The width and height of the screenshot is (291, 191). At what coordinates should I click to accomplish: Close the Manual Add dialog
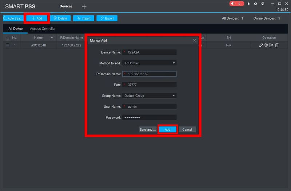click(x=194, y=40)
